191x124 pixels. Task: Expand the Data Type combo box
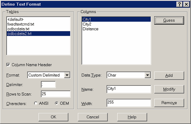tap(147, 75)
